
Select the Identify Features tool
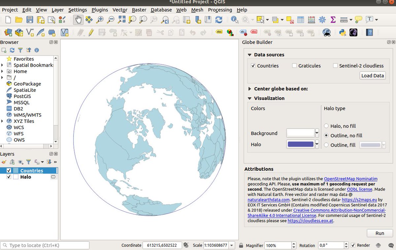click(x=235, y=20)
